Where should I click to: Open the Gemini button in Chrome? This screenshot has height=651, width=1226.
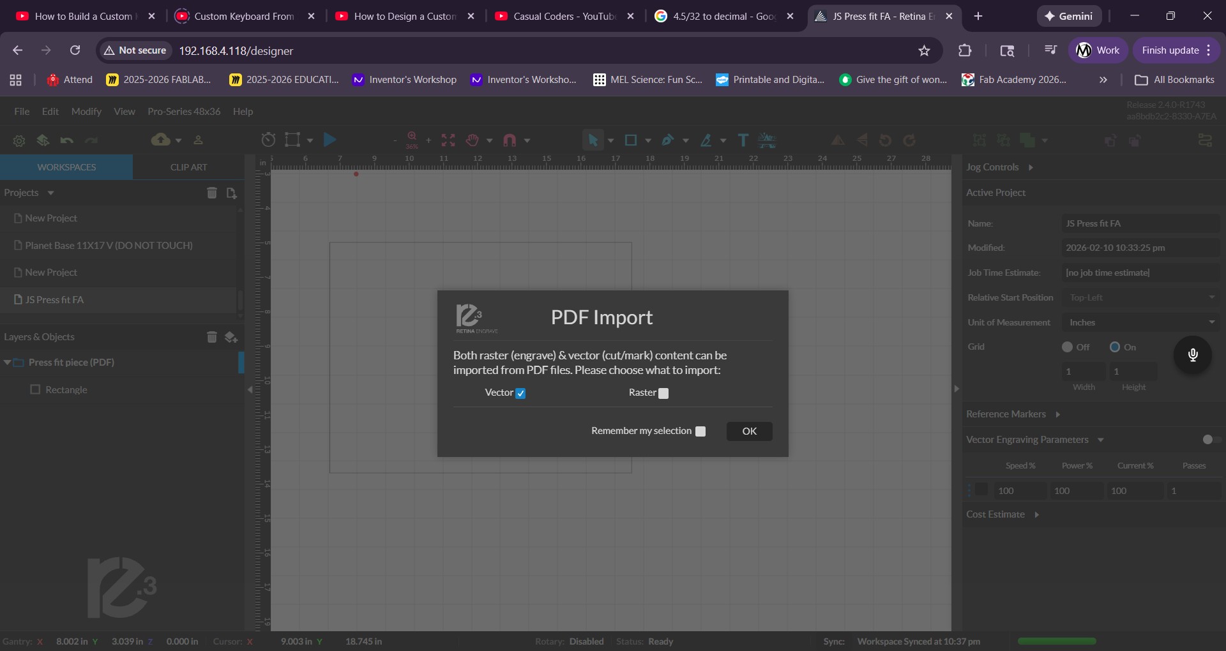coord(1069,16)
